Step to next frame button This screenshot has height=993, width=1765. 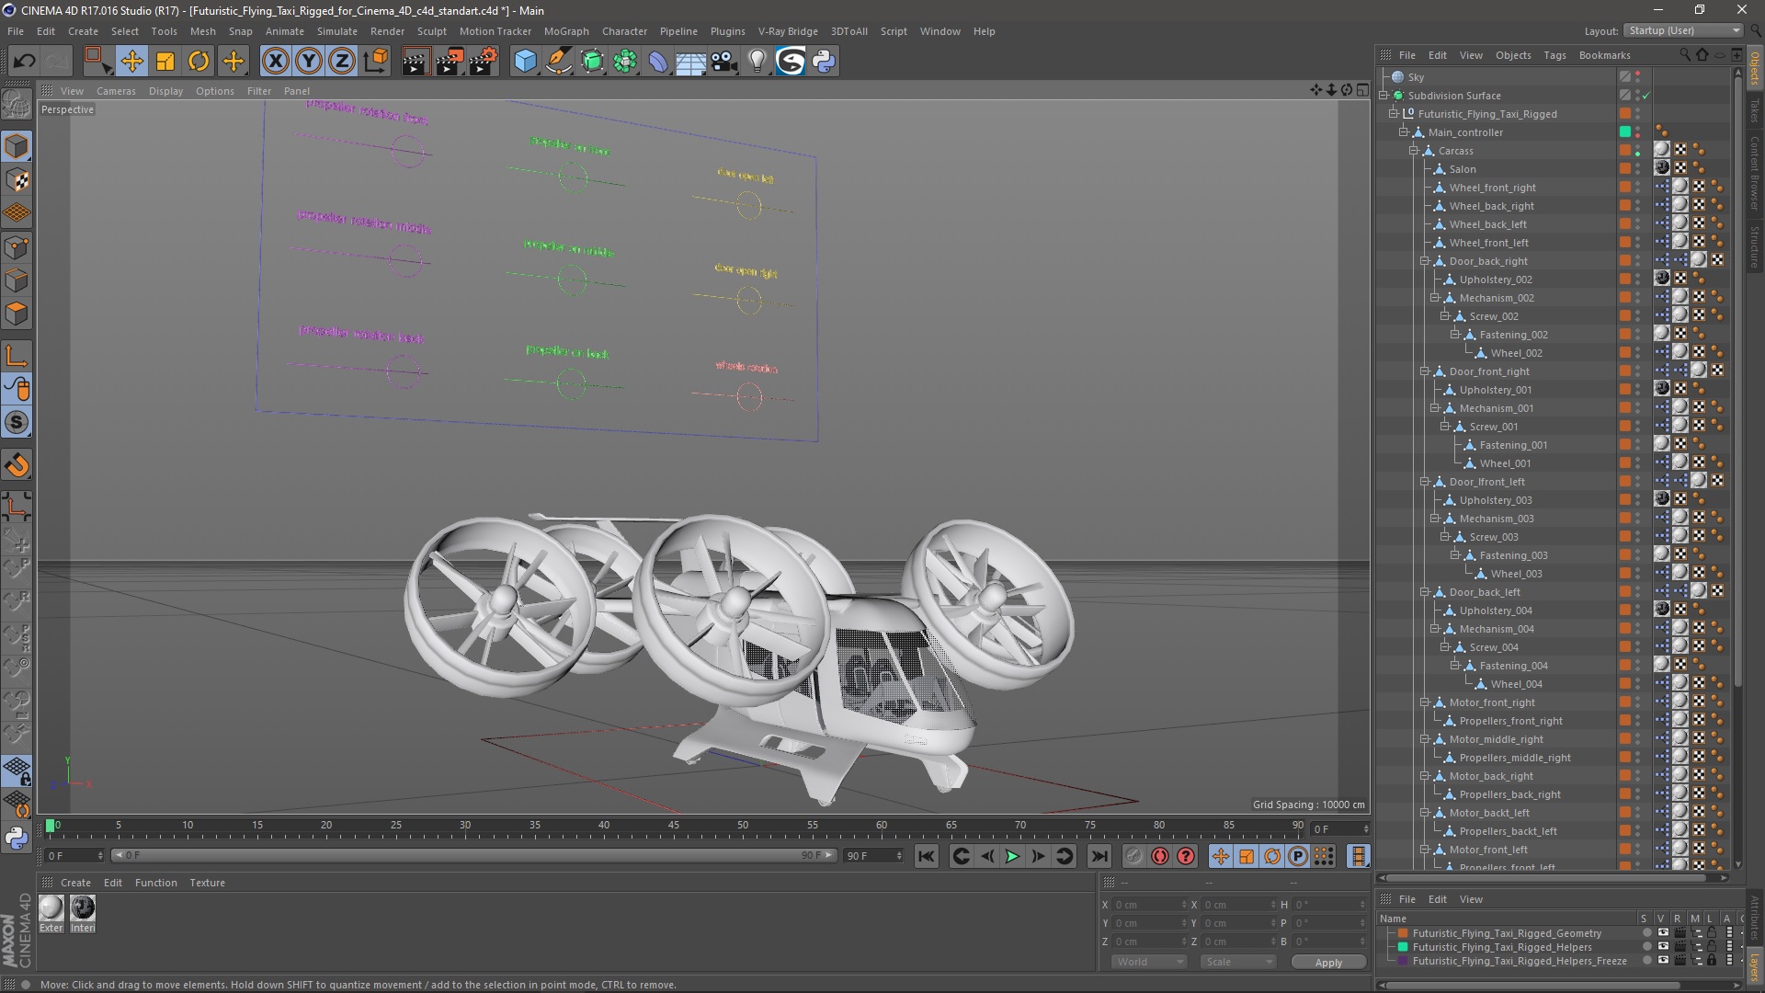[1038, 857]
